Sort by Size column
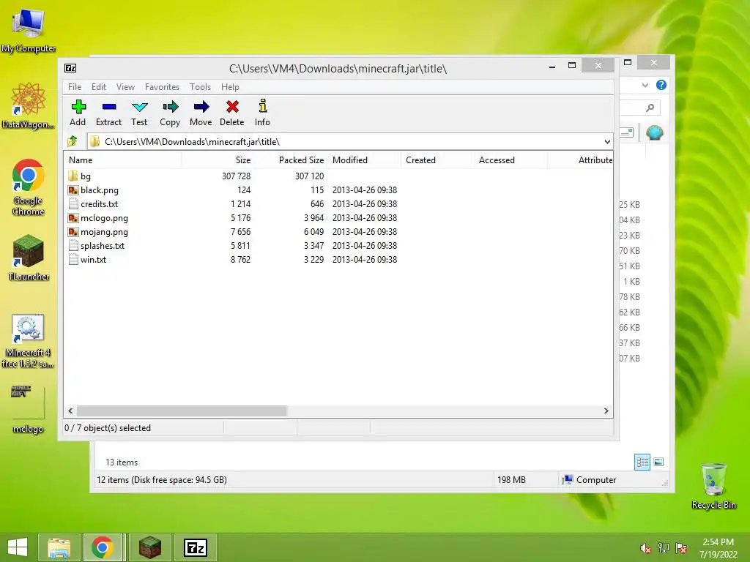This screenshot has width=750, height=562. tap(218, 160)
